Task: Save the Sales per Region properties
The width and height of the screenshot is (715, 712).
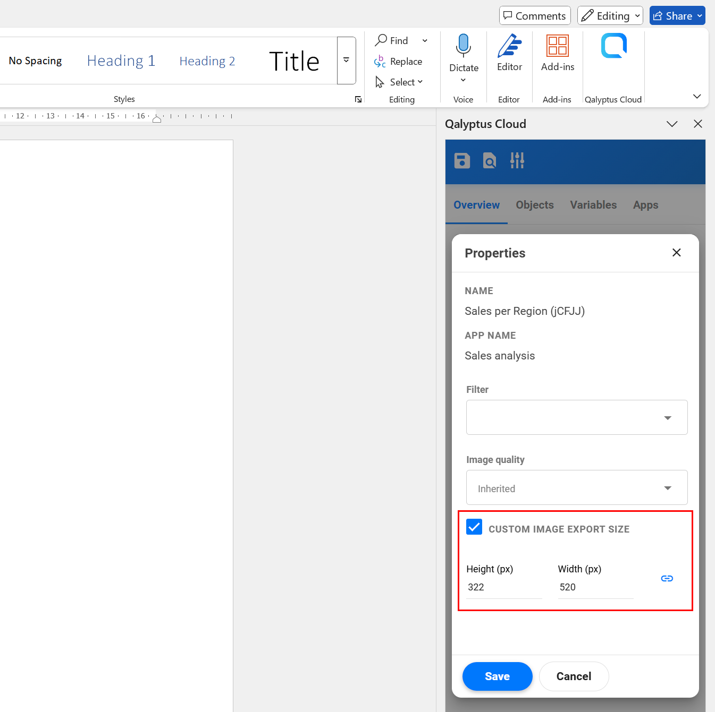Action: (497, 676)
